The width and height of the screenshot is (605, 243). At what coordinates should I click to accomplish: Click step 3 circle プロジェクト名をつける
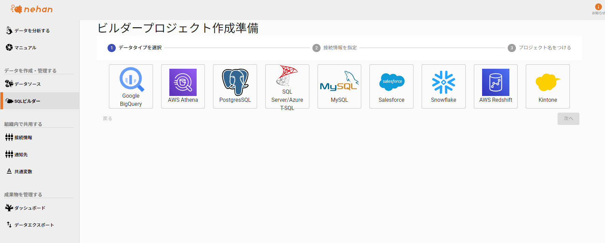[x=511, y=48]
